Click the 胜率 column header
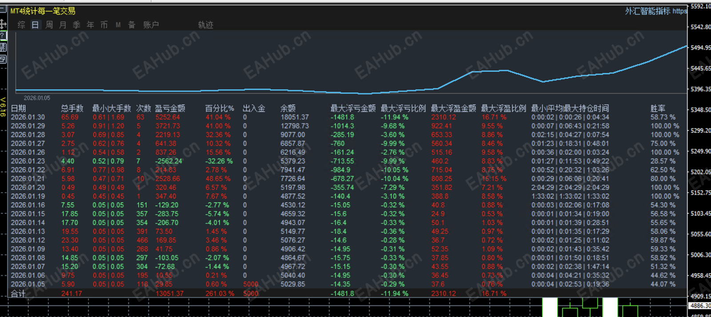The height and width of the screenshot is (317, 711). [x=658, y=108]
